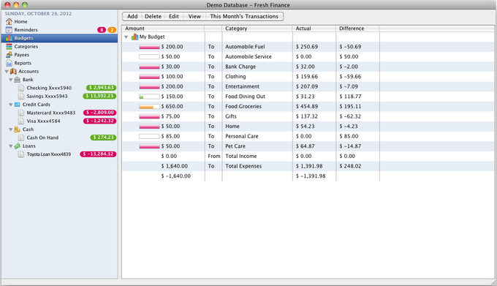Click the Credit Cards card icon
Viewport: 497px width, 286px height.
pyautogui.click(x=18, y=105)
